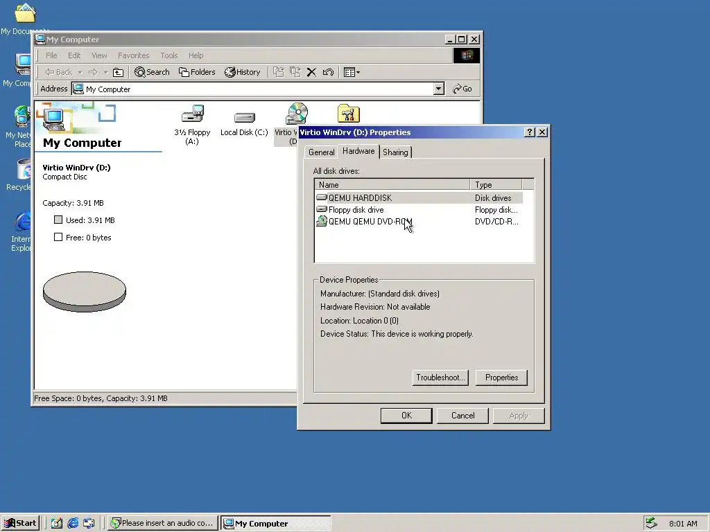Click the Up one level icon

coord(118,72)
